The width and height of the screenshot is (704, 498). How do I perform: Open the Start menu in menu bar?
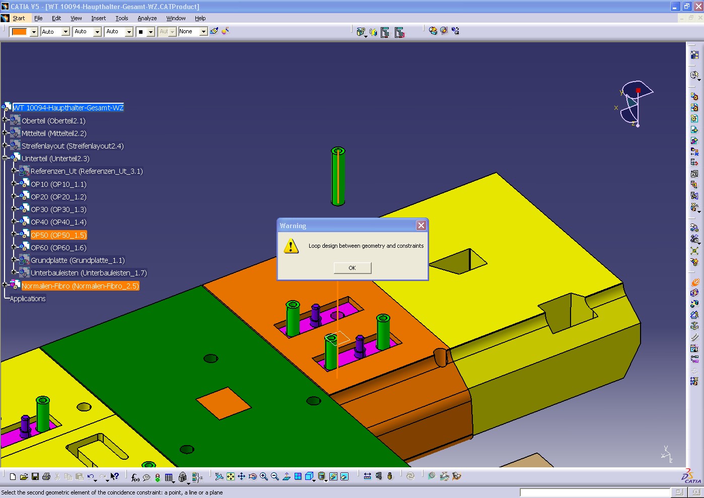[19, 18]
